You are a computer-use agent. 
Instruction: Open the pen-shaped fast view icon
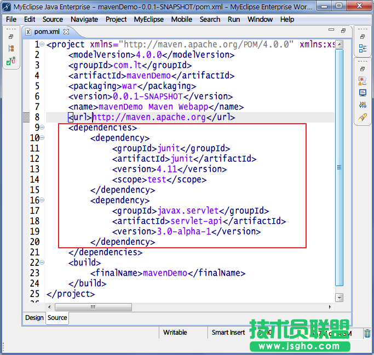[363, 117]
